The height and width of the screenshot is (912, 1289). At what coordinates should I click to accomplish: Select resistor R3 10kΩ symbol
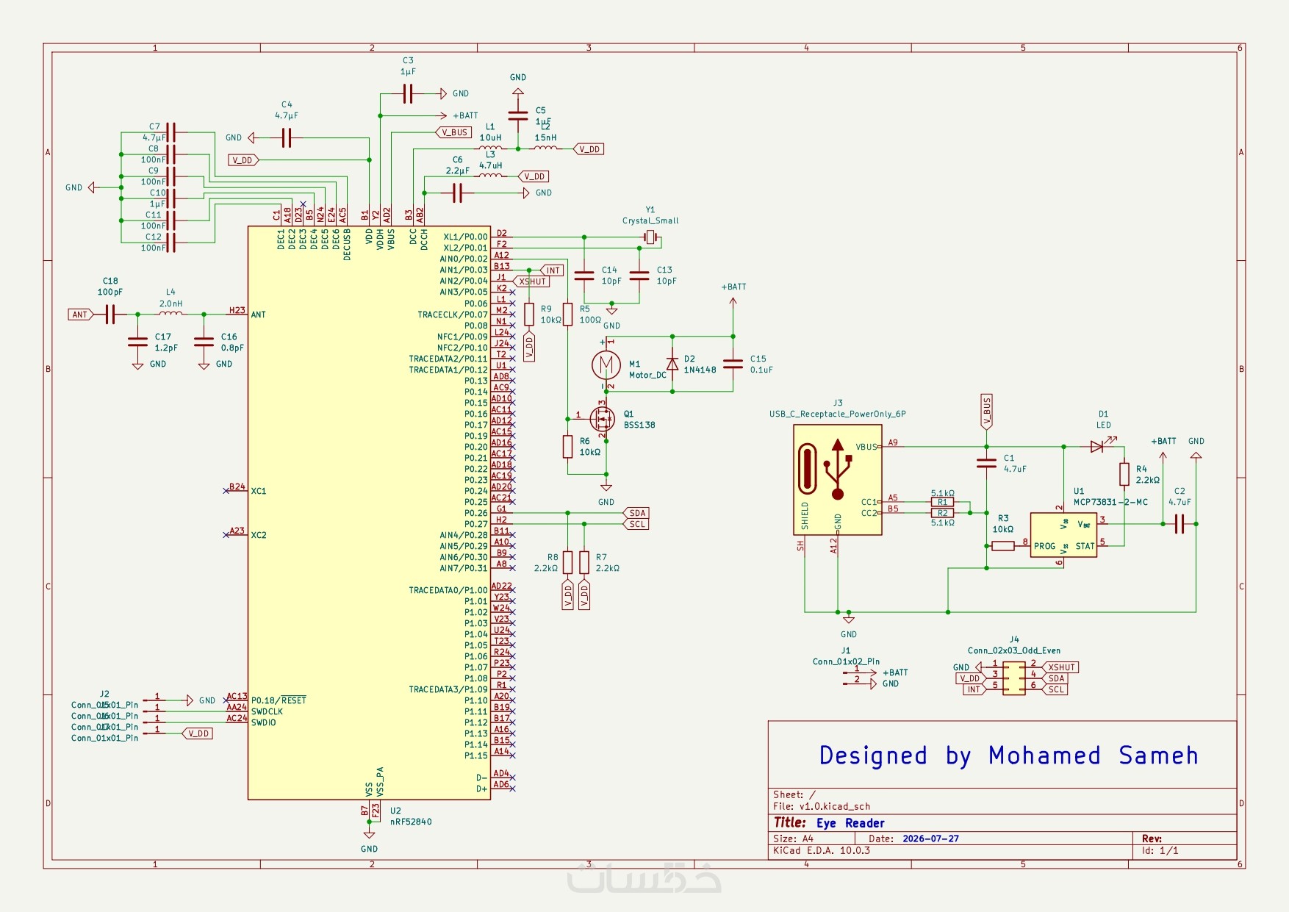pos(1003,545)
